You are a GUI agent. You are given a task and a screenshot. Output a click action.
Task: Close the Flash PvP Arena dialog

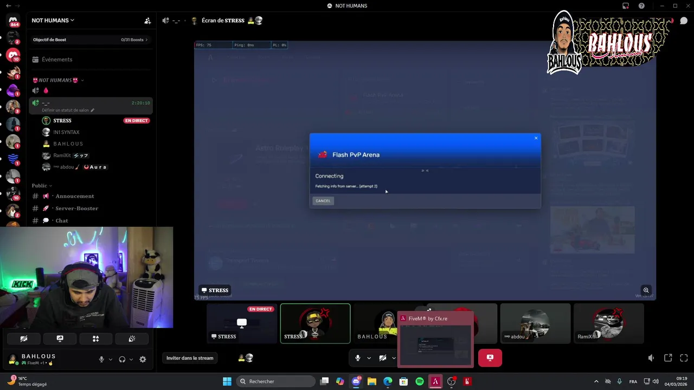tap(536, 138)
